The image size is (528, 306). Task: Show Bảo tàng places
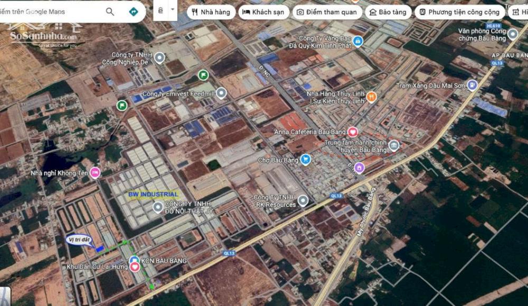pyautogui.click(x=388, y=12)
